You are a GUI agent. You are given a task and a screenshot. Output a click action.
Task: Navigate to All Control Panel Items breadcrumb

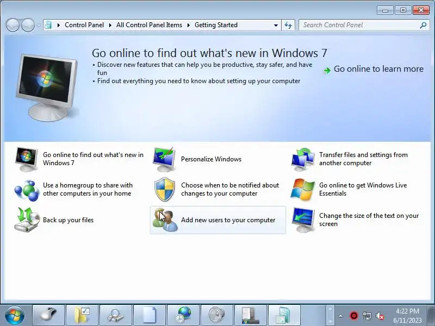[149, 25]
